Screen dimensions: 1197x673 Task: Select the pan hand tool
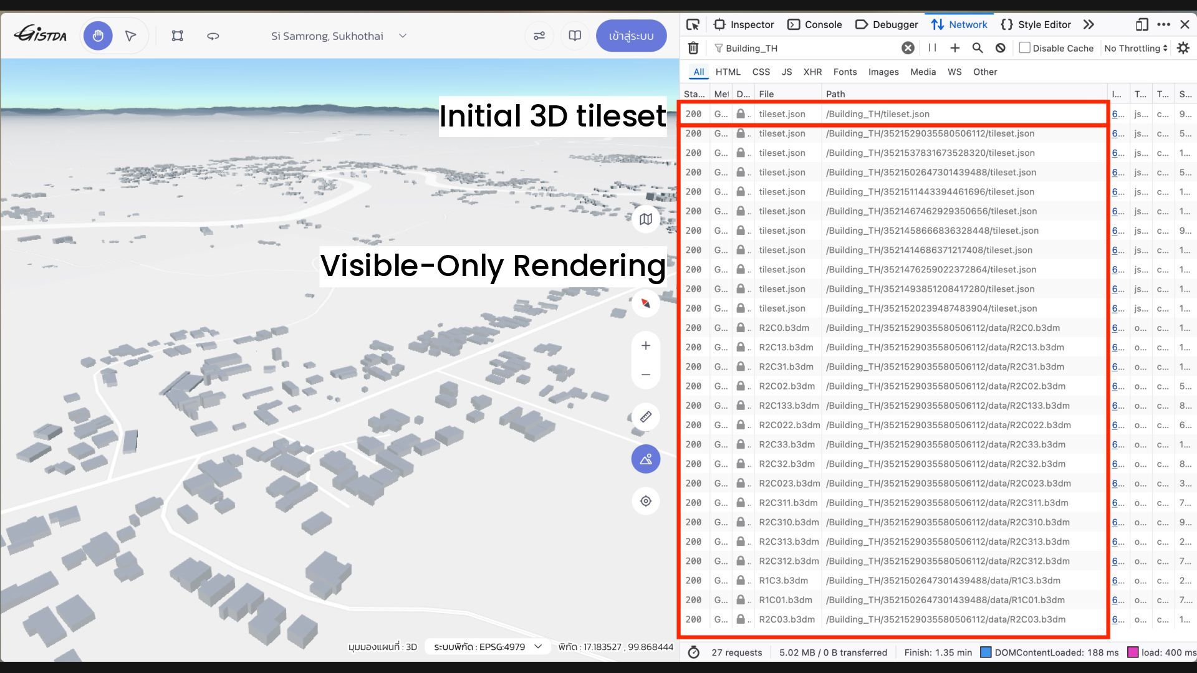pos(98,36)
